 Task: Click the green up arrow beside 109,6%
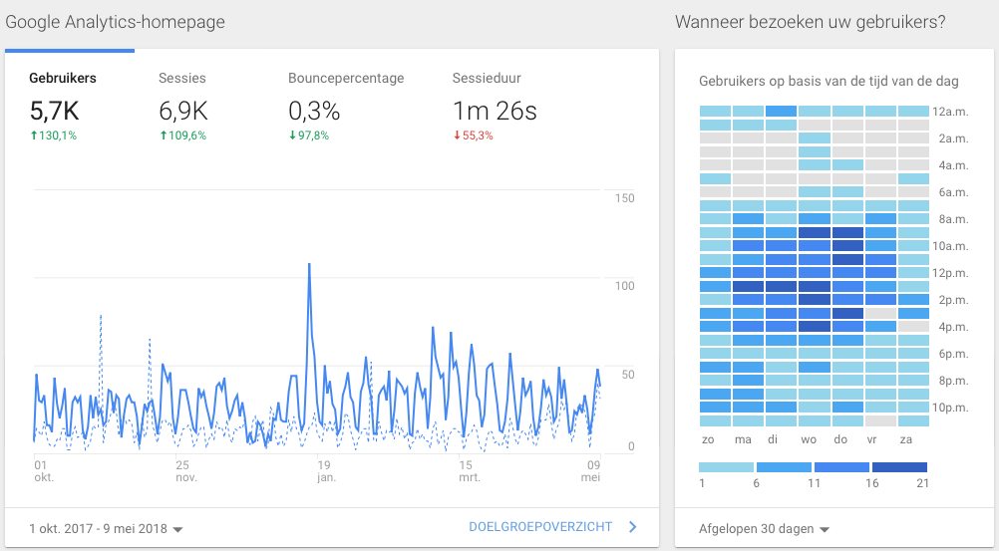pyautogui.click(x=164, y=136)
